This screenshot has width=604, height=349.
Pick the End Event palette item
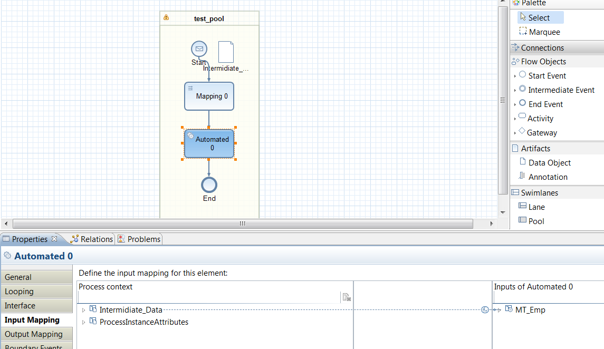click(x=541, y=104)
